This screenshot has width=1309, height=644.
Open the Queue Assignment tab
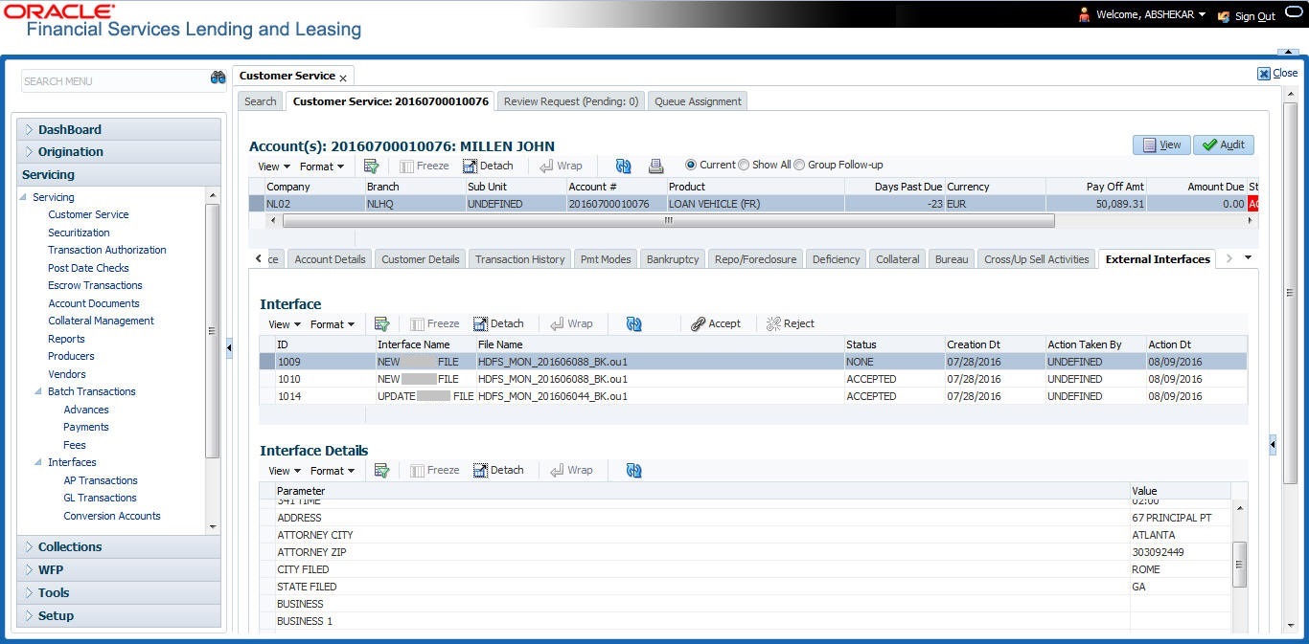coord(698,101)
